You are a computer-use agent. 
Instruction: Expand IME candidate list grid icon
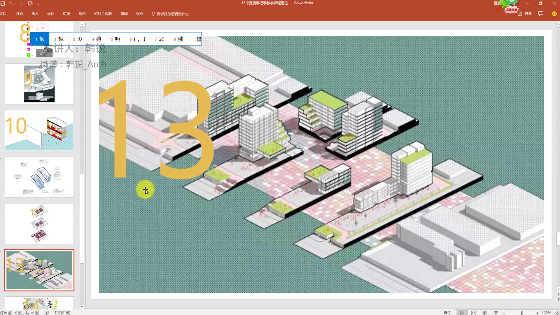click(x=199, y=39)
